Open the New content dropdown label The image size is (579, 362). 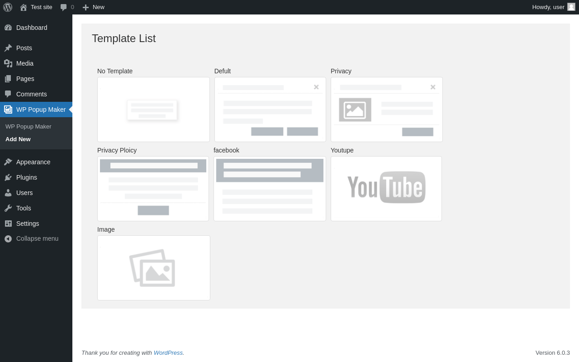click(99, 7)
